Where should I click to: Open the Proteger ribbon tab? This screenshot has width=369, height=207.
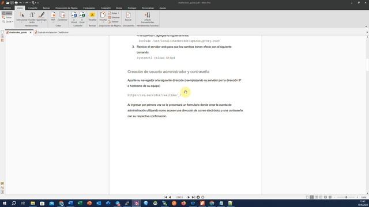coord(132,8)
